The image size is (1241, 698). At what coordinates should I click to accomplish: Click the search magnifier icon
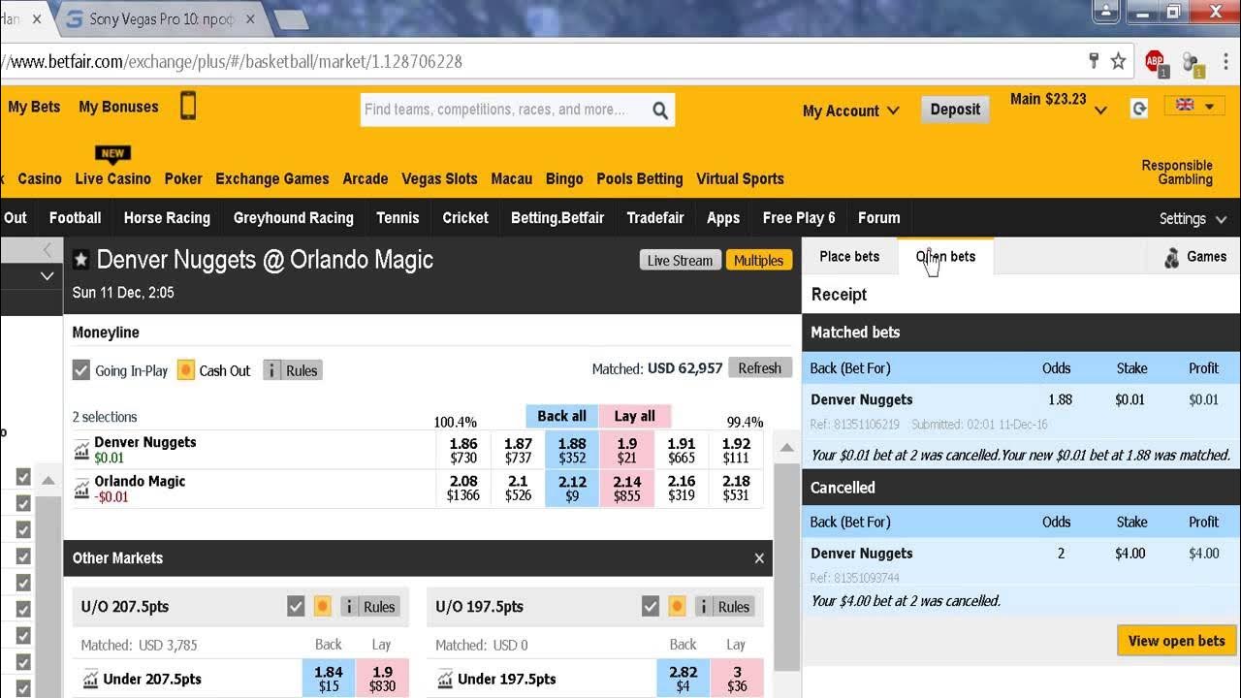coord(660,111)
